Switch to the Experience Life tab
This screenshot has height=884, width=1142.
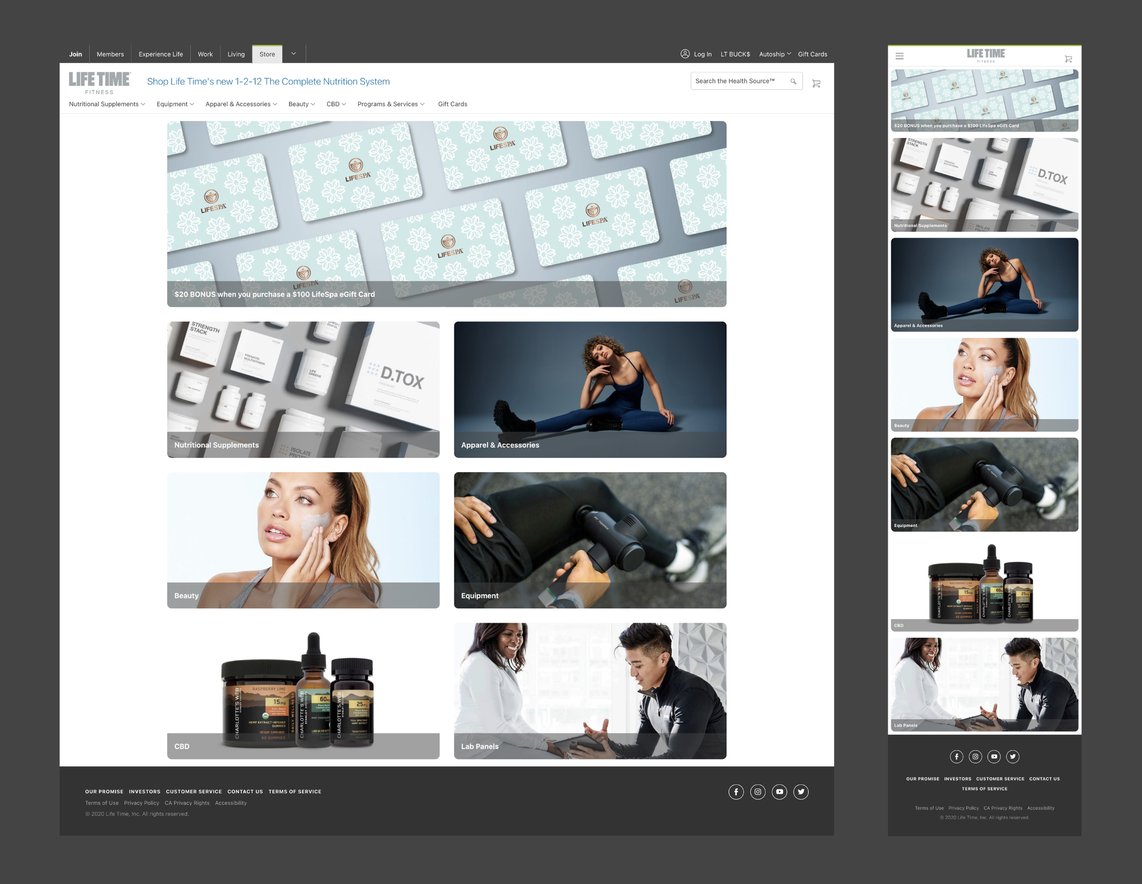click(x=160, y=54)
